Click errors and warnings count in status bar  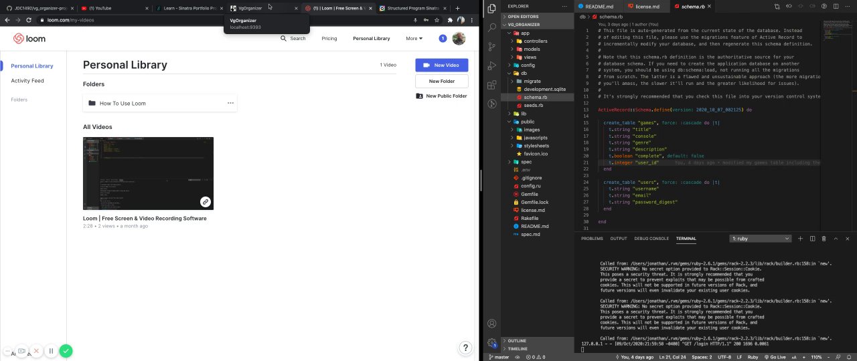coord(536,357)
